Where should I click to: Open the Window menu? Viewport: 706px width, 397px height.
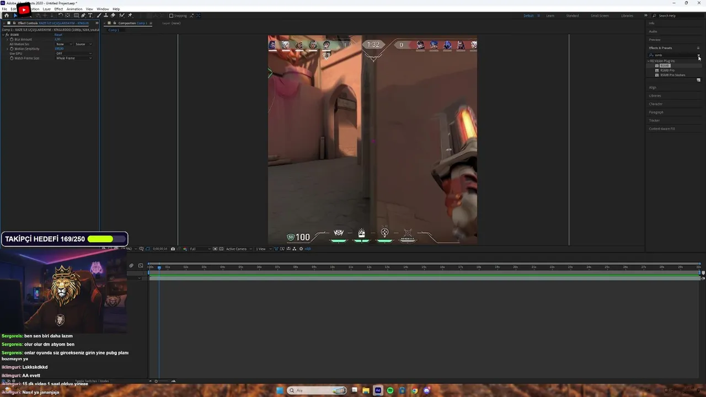(x=103, y=9)
